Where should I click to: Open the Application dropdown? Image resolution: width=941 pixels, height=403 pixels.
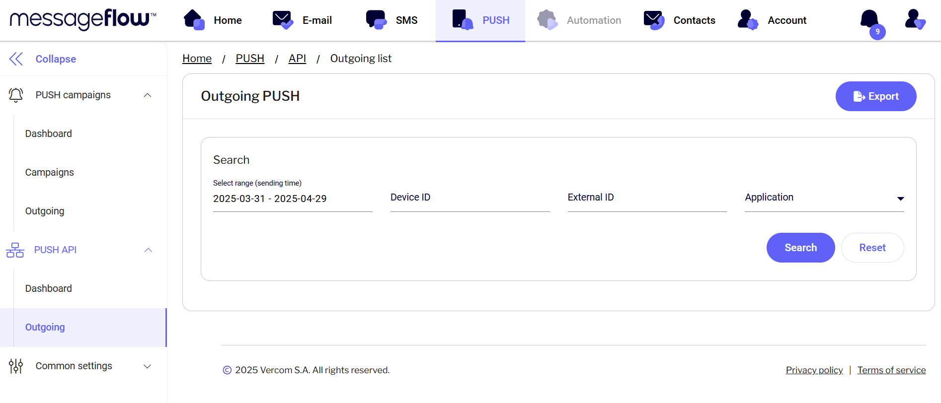coord(824,198)
